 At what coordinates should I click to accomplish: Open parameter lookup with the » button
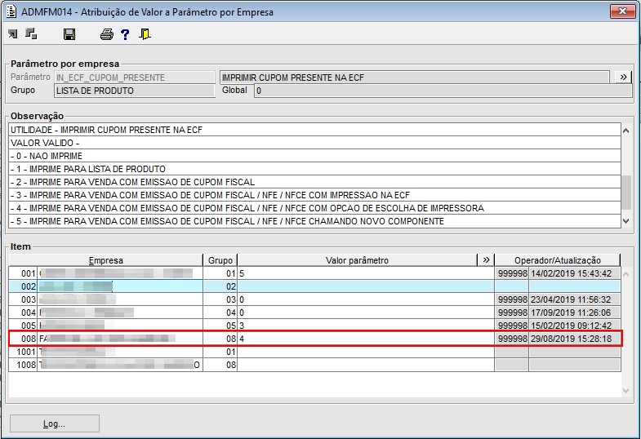click(x=623, y=77)
